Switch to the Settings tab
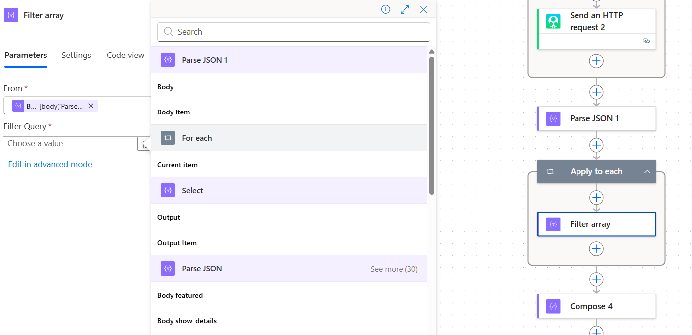The height and width of the screenshot is (335, 692). coord(76,55)
